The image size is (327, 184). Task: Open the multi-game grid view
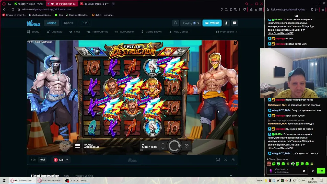[233, 160]
